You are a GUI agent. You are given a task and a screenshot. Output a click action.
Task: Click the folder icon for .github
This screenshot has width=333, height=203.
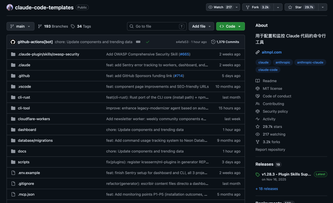click(13, 76)
